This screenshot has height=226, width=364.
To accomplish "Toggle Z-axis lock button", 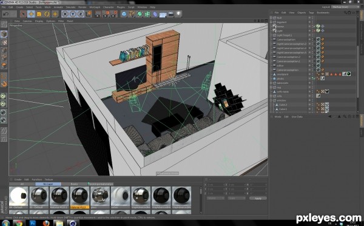I will (x=80, y=14).
